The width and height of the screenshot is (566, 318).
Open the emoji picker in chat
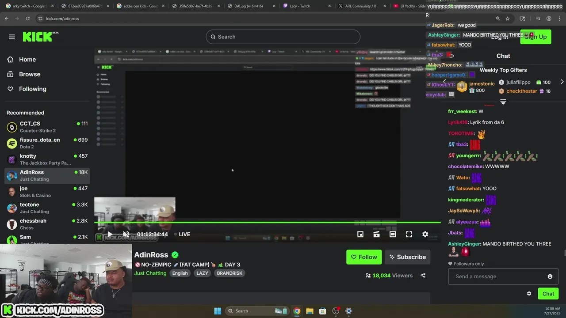(x=550, y=276)
